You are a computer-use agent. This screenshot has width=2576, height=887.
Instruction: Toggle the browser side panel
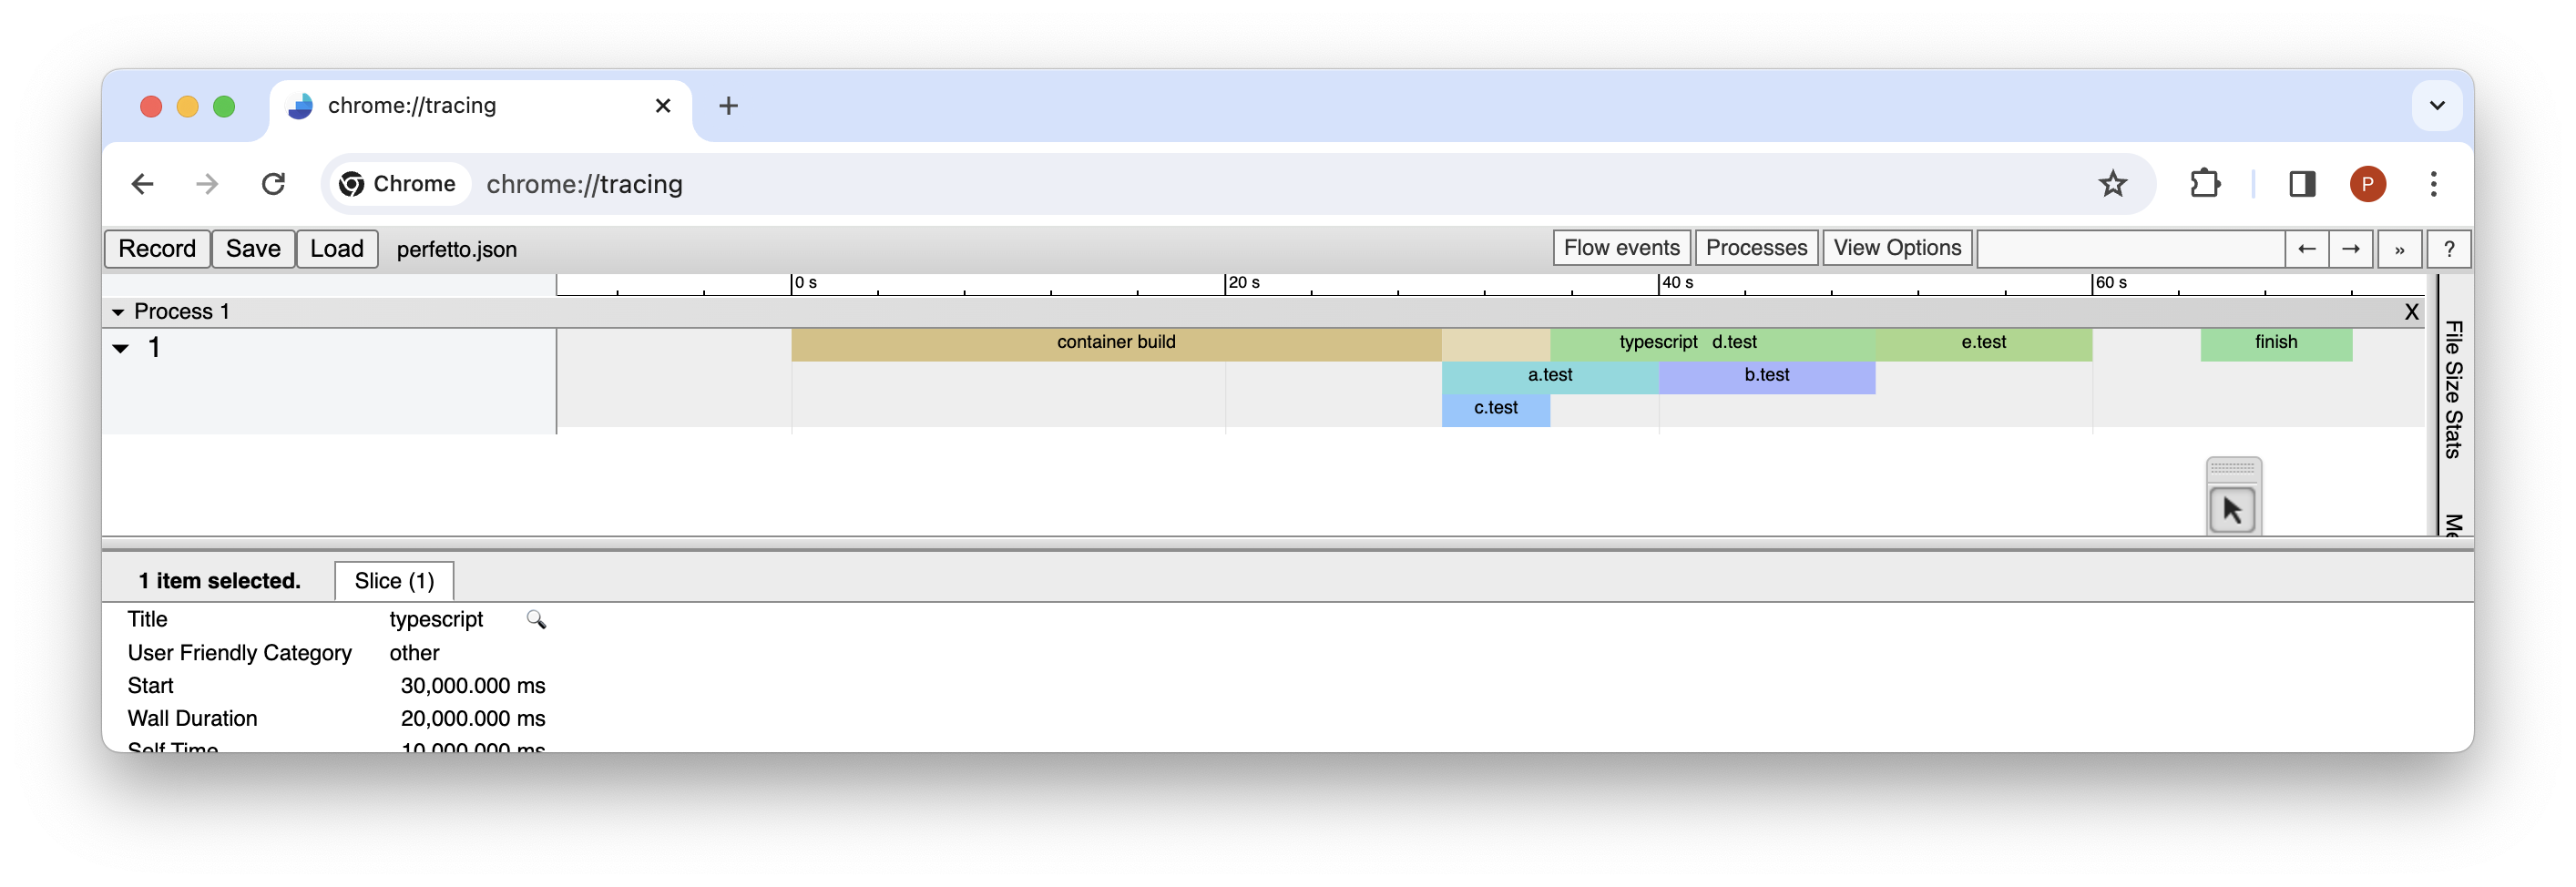[2302, 184]
